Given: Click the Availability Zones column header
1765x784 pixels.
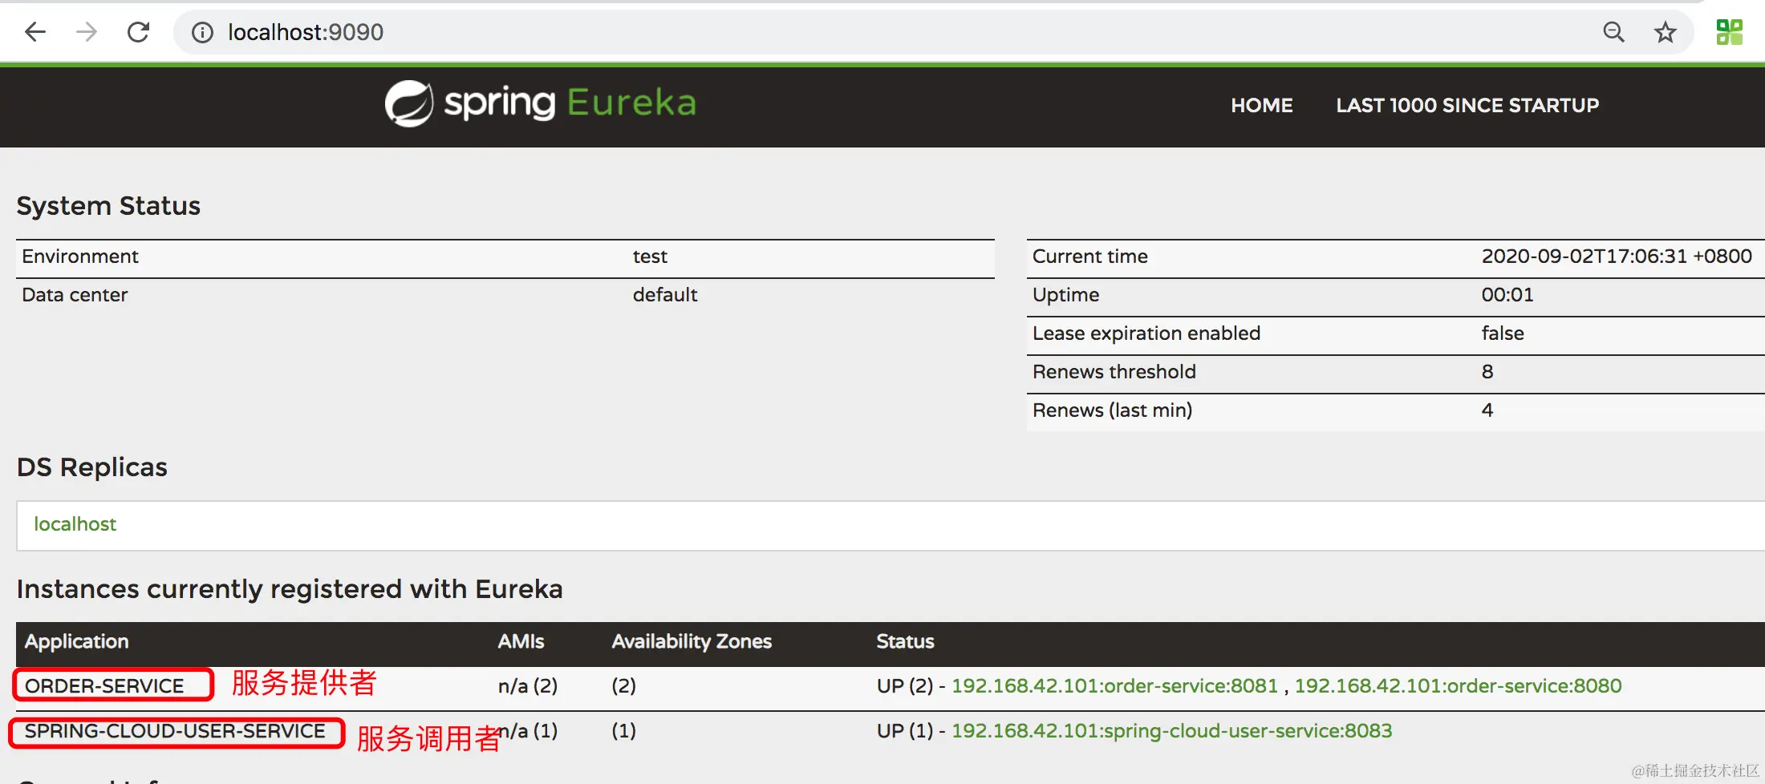Looking at the screenshot, I should (692, 641).
